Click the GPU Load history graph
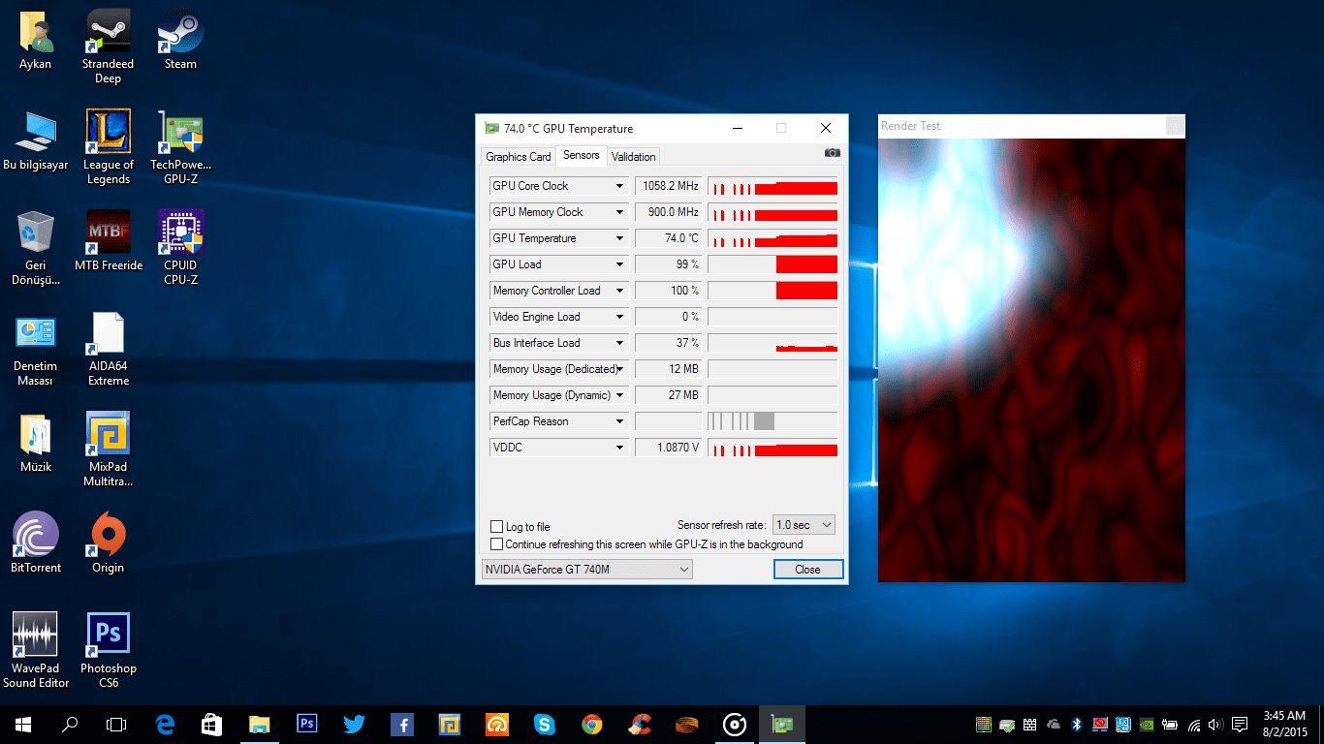The width and height of the screenshot is (1324, 744). coord(772,264)
